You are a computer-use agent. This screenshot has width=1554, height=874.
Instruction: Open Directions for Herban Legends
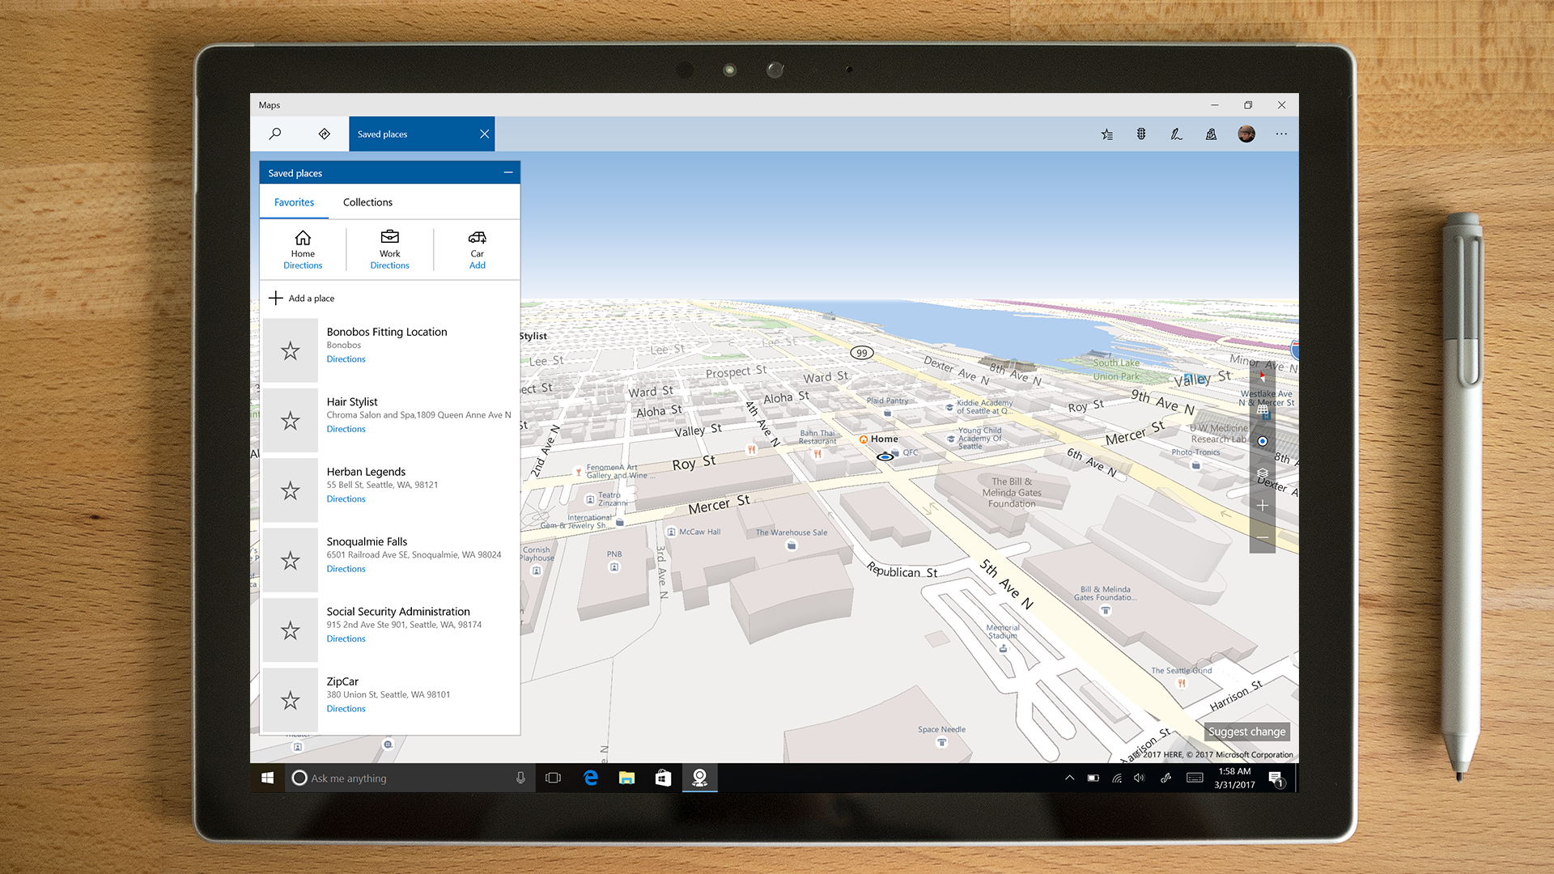click(346, 499)
